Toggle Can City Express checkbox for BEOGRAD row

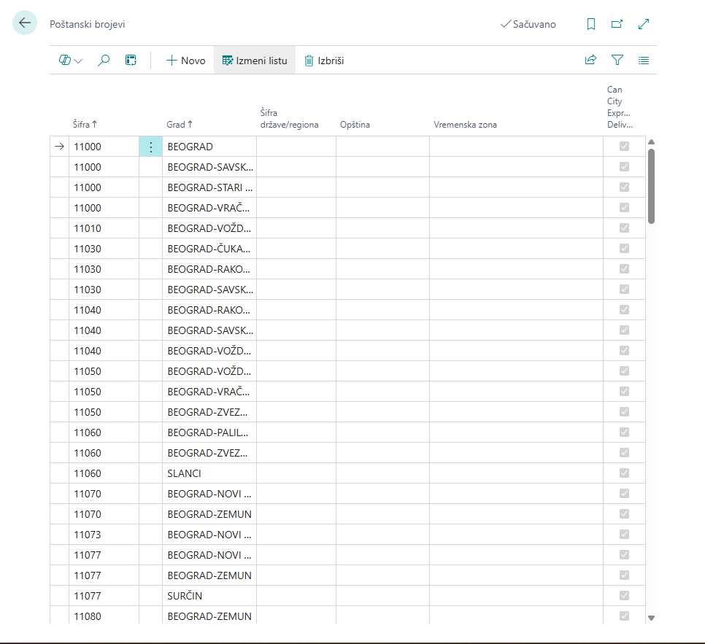pos(624,147)
